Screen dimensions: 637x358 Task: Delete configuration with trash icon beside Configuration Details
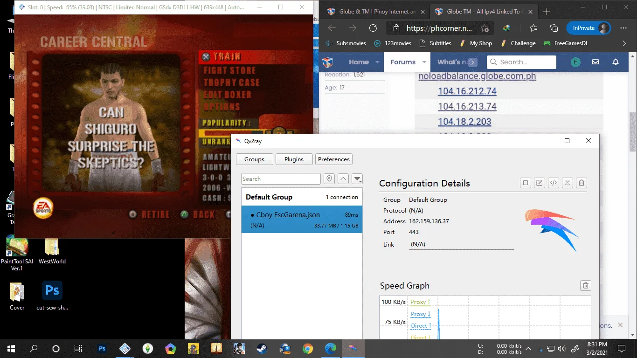tap(582, 183)
